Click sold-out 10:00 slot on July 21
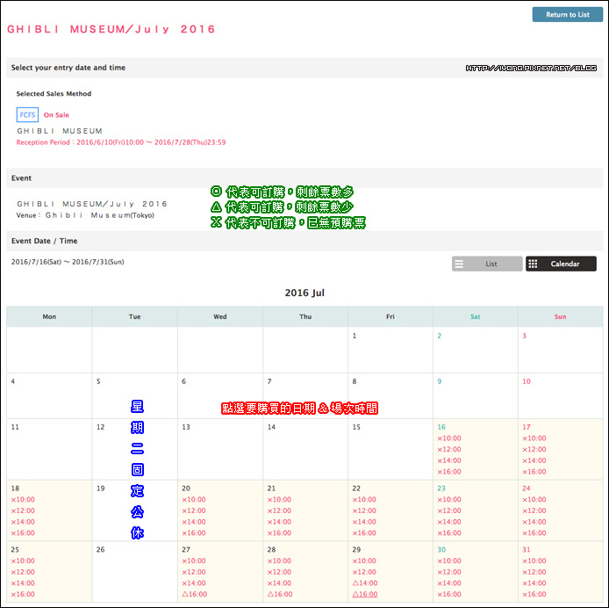 [x=279, y=499]
